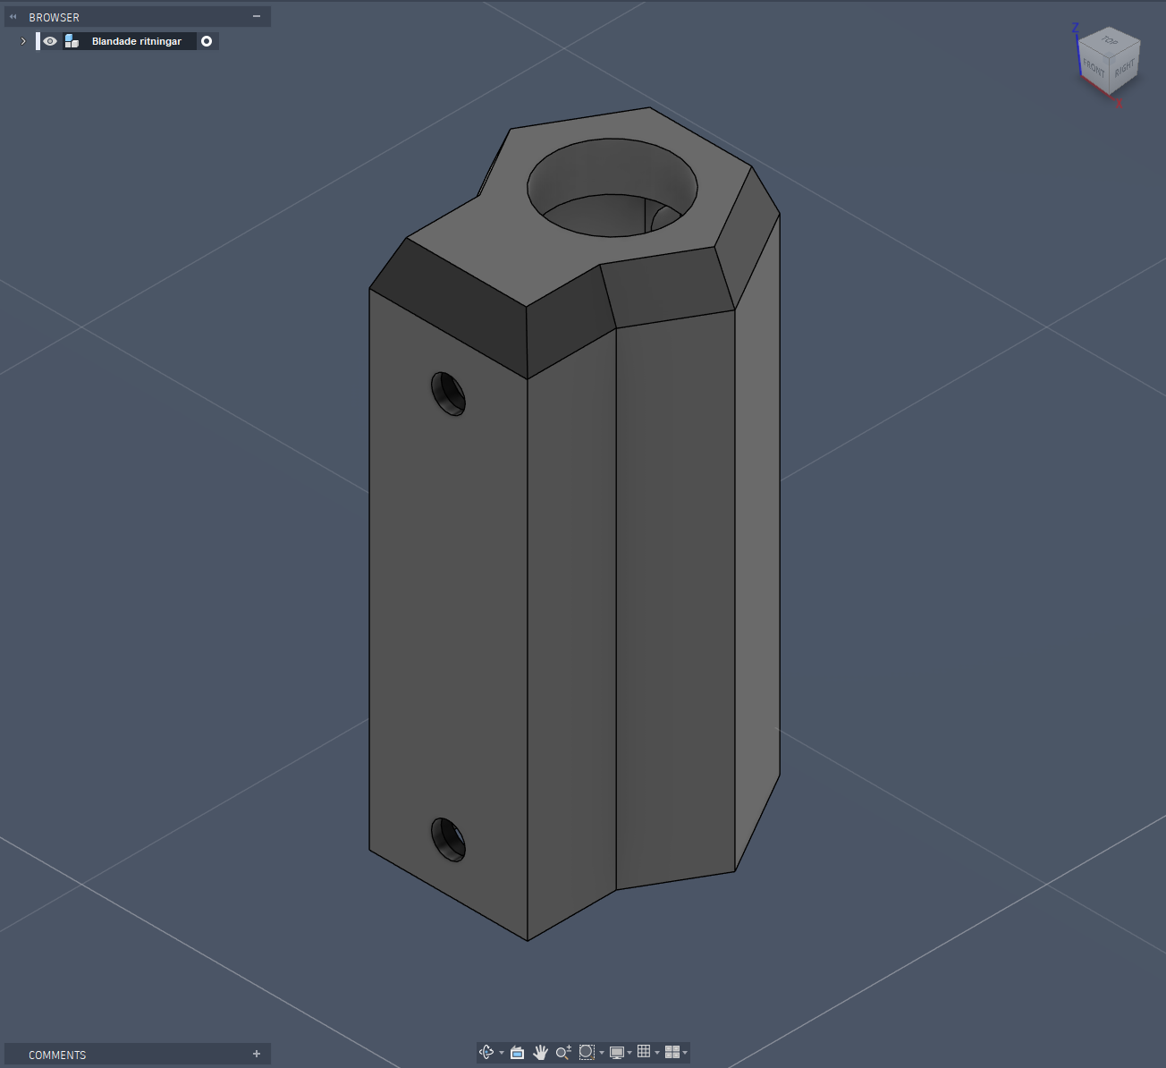Select the lower screw hole on the model
This screenshot has height=1068, width=1166.
449,840
